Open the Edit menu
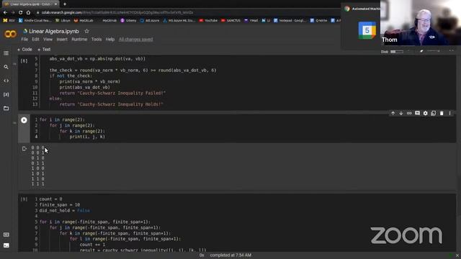The height and width of the screenshot is (259, 461). pyautogui.click(x=35, y=40)
